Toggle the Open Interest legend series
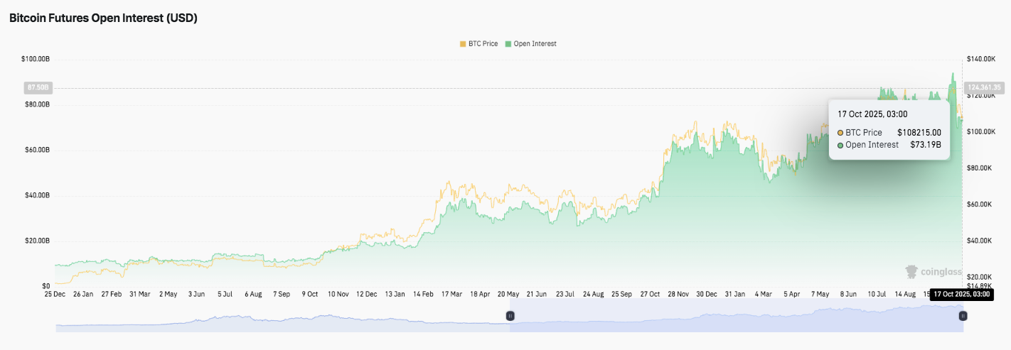 [530, 44]
